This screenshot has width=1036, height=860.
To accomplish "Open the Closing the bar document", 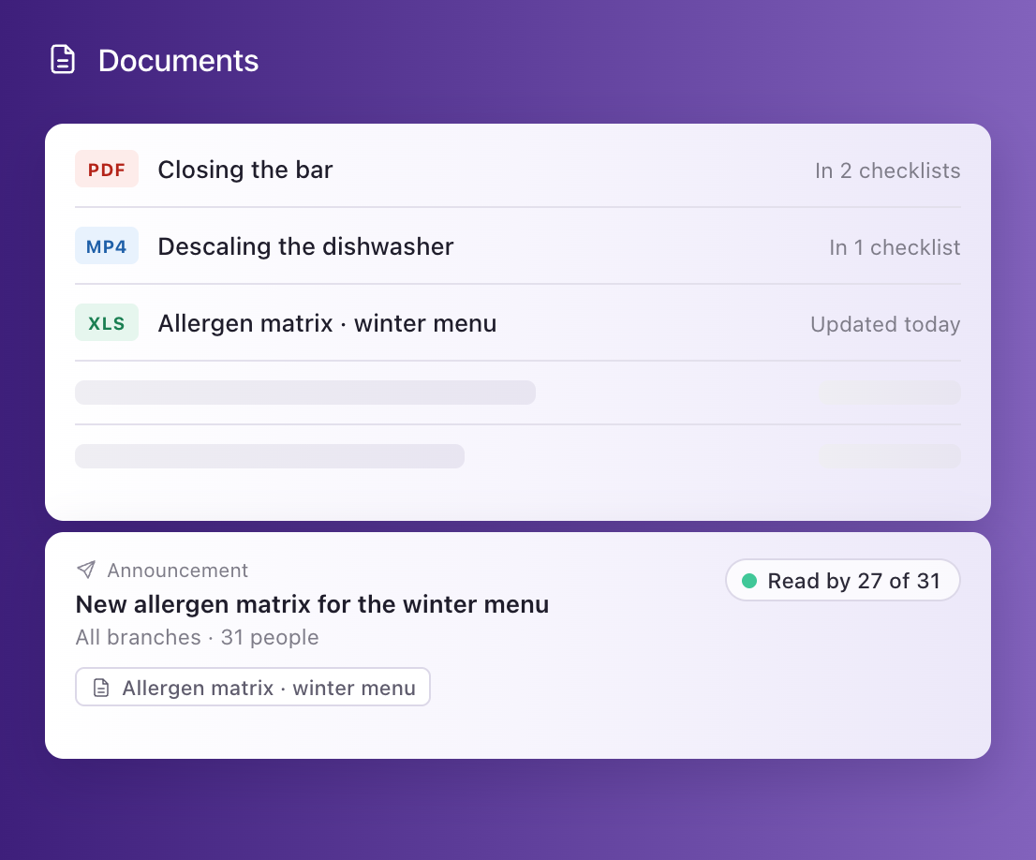I will 518,170.
